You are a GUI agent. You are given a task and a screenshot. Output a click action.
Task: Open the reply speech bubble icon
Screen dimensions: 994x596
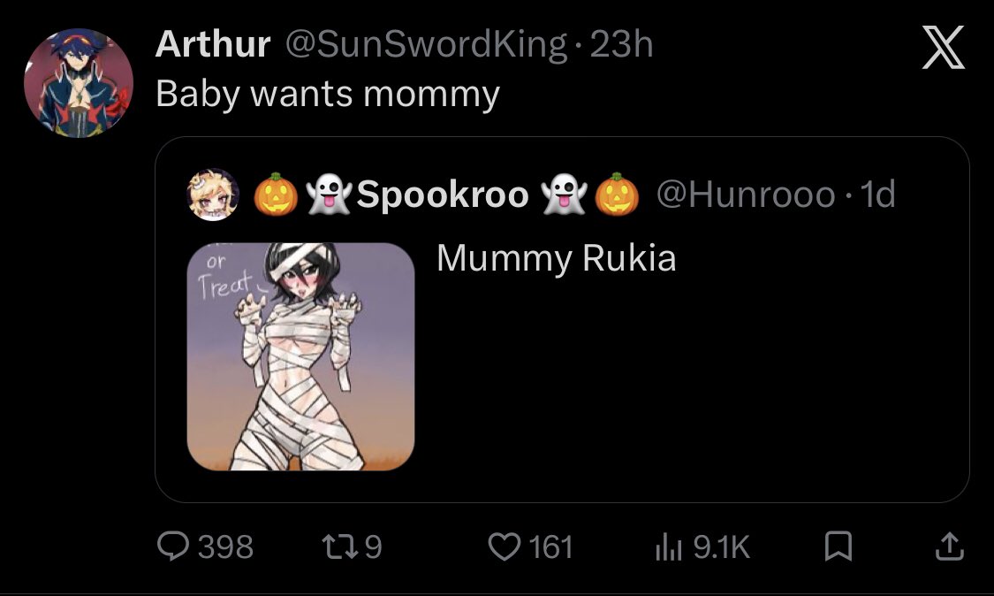point(172,546)
